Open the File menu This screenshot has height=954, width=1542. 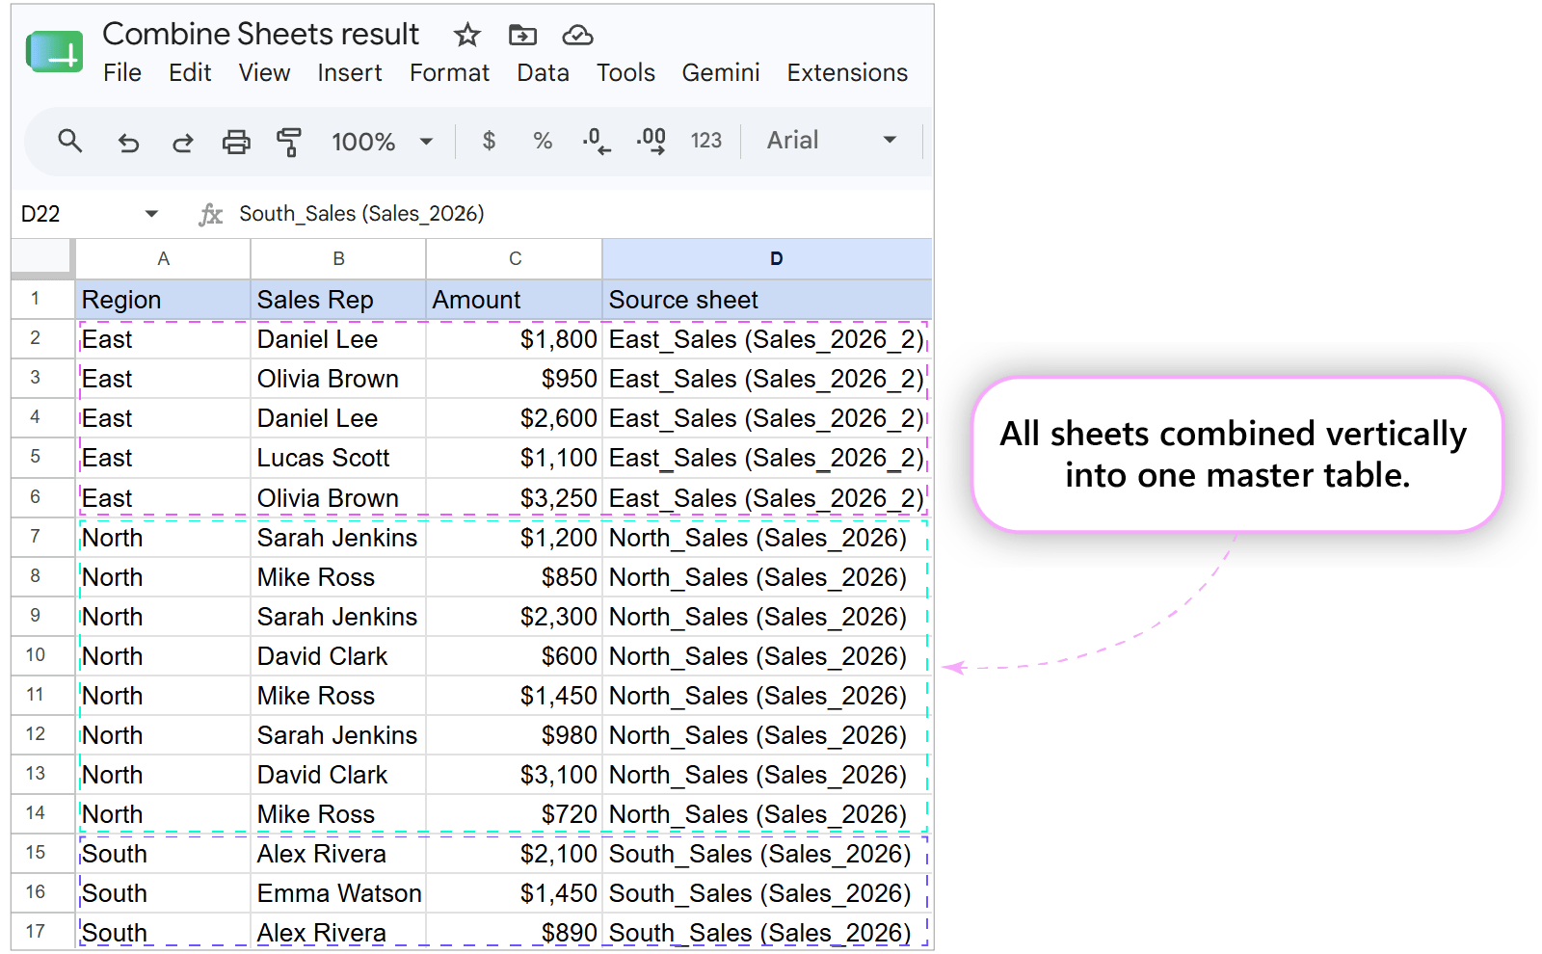click(x=122, y=73)
